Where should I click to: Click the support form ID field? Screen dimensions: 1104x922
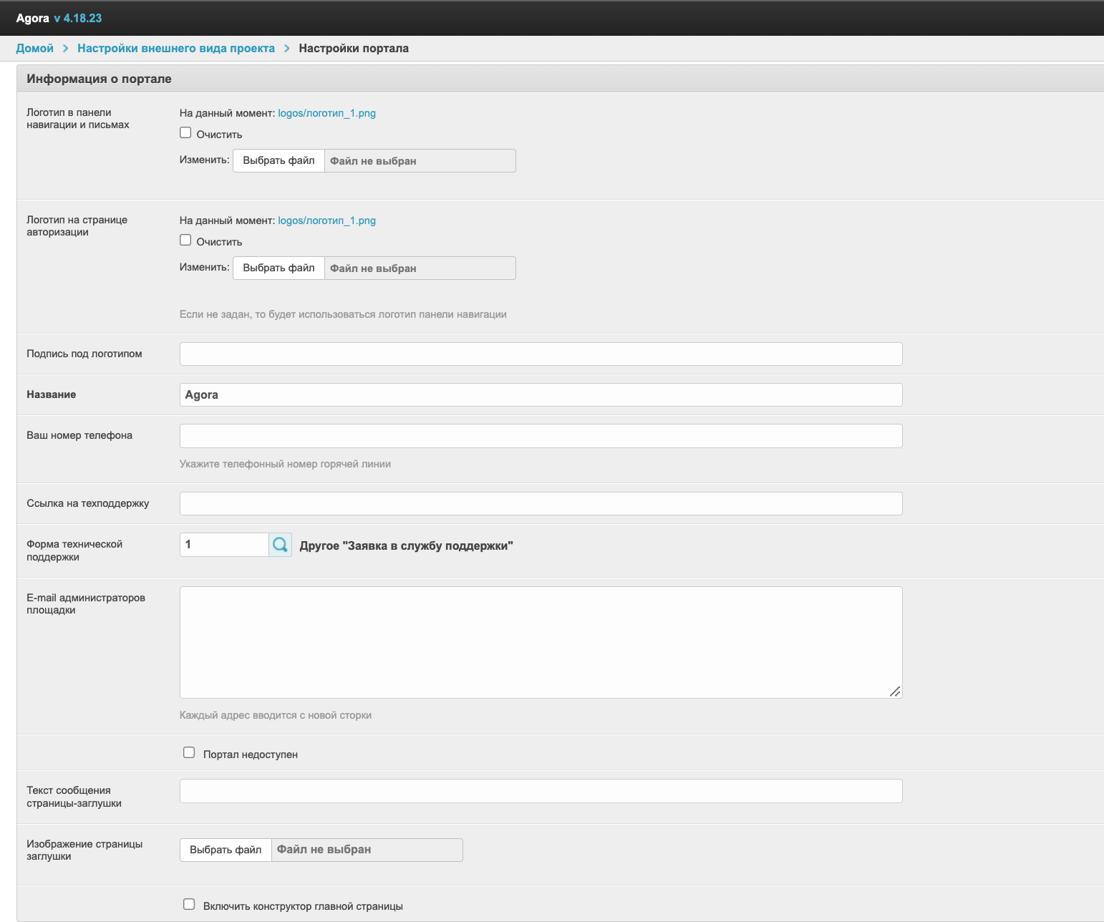tap(224, 545)
